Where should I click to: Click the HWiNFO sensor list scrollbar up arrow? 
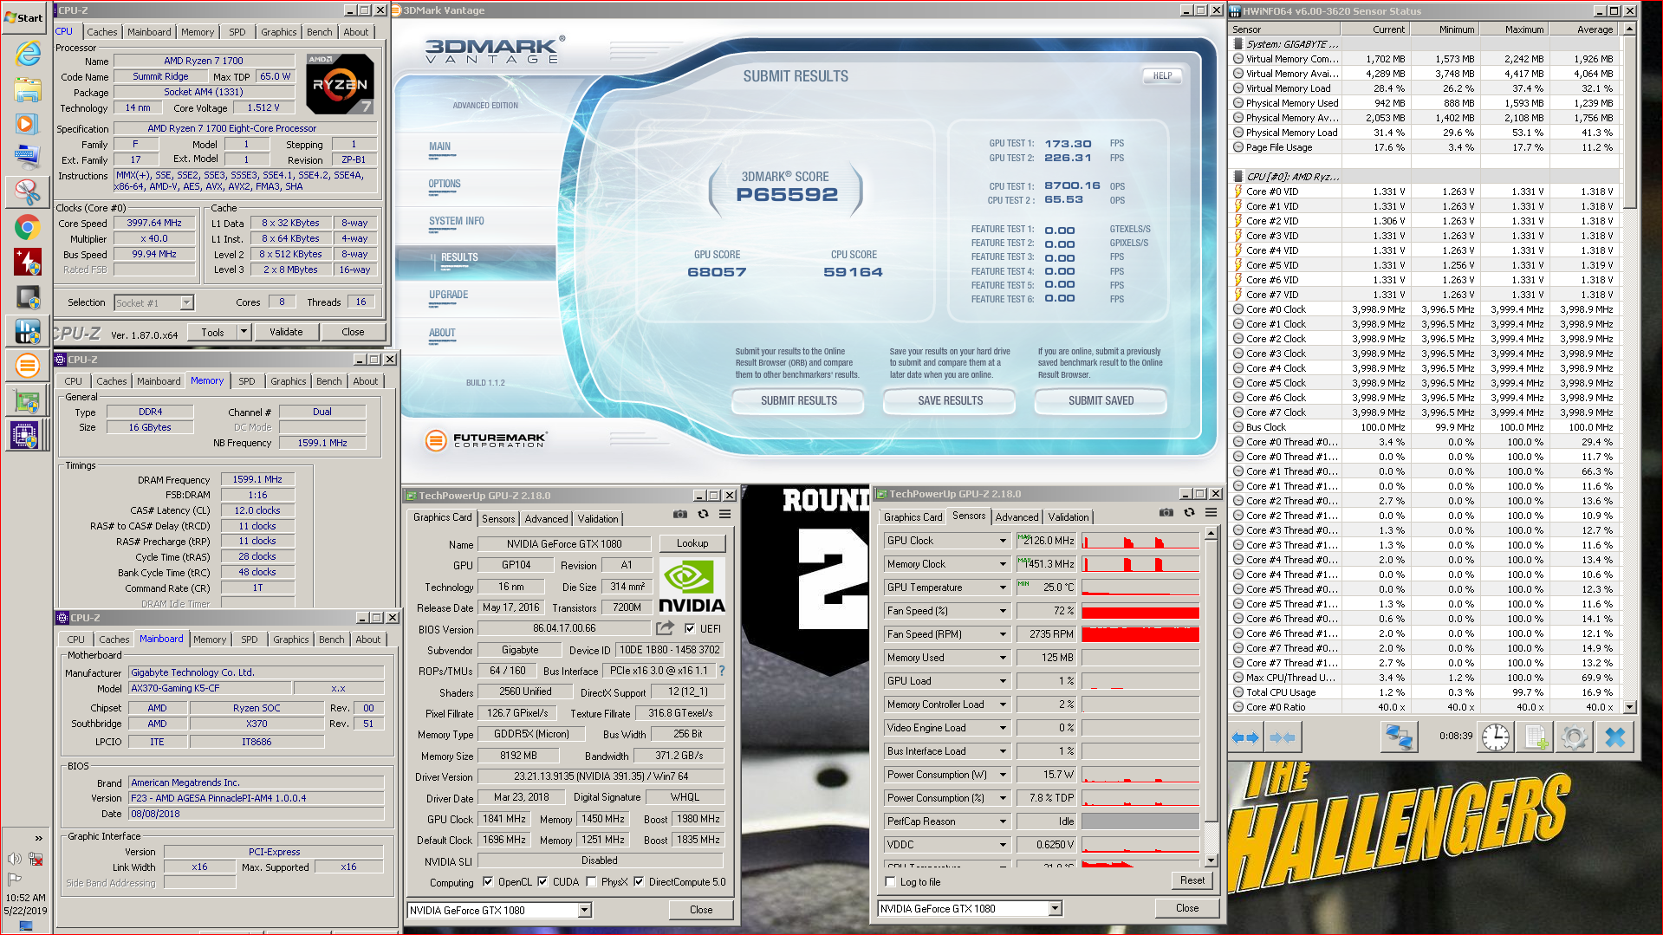(x=1629, y=29)
